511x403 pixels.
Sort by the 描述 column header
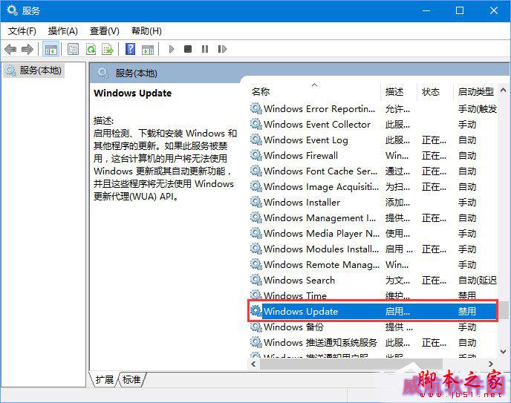point(399,92)
